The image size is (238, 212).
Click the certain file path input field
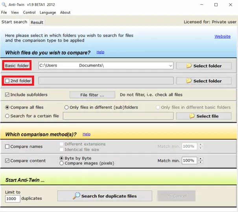[118, 116]
